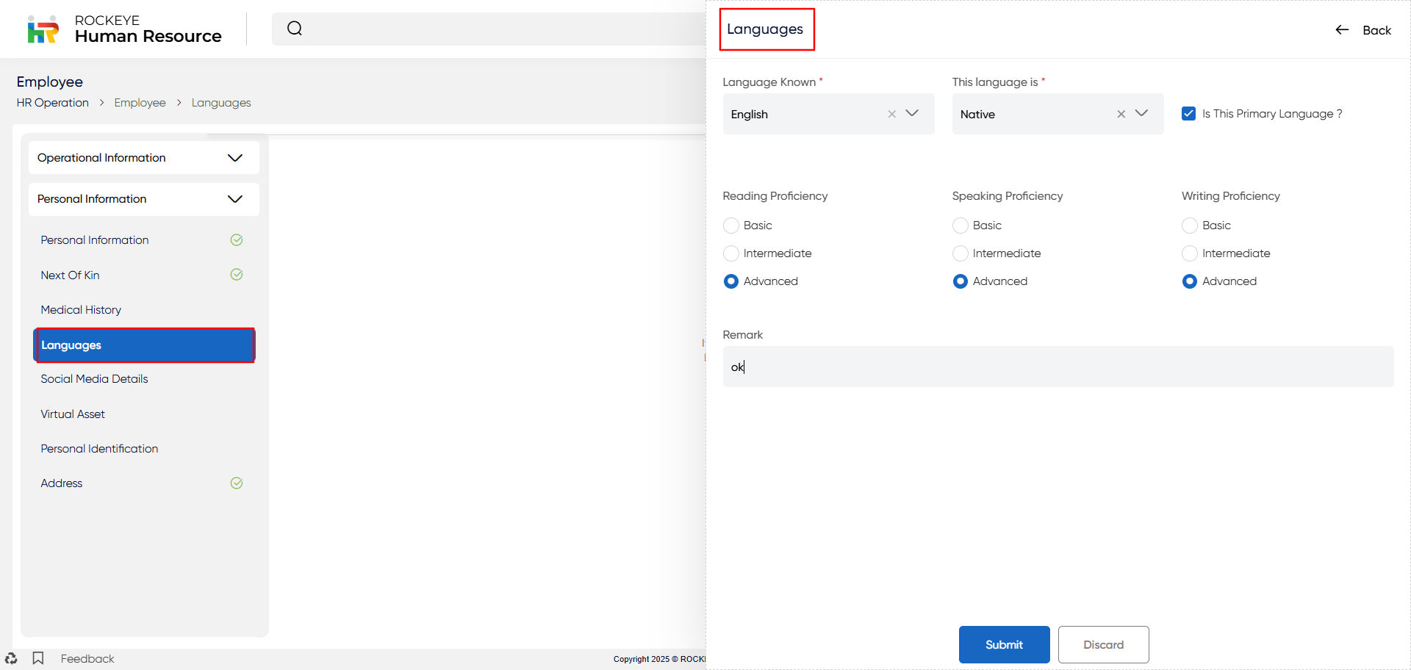Clear the Native selection with X

(1121, 114)
